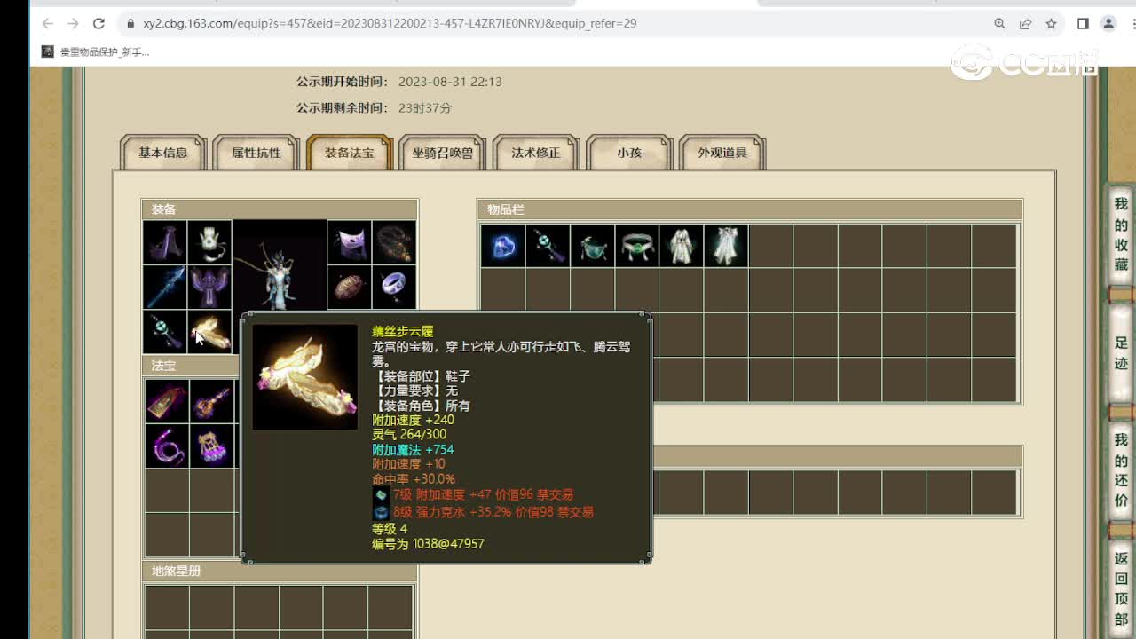The image size is (1136, 639).
Task: Open the browser zoom magnifier icon
Action: click(x=999, y=24)
